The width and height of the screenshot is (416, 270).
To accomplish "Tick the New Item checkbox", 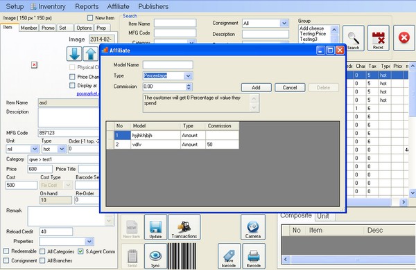I will click(90, 18).
